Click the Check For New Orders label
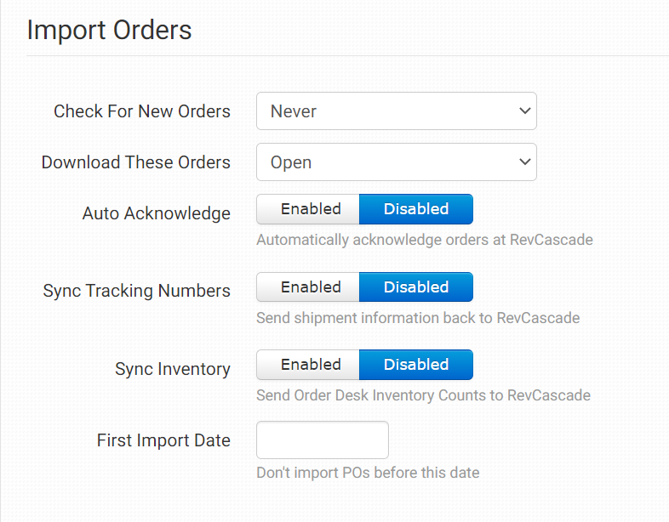The height and width of the screenshot is (522, 669). [142, 111]
